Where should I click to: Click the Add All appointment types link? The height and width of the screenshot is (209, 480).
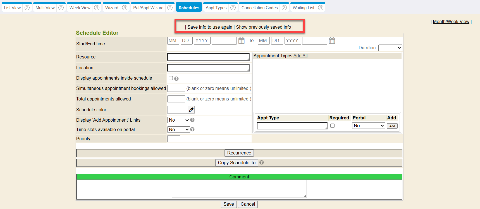(300, 56)
